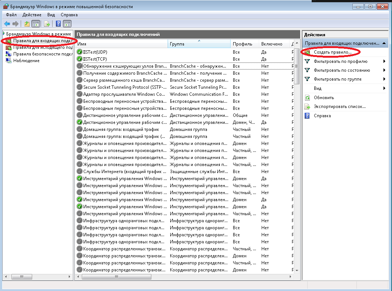Click the Forward arrow toolbar icon
The width and height of the screenshot is (392, 291).
pos(16,24)
